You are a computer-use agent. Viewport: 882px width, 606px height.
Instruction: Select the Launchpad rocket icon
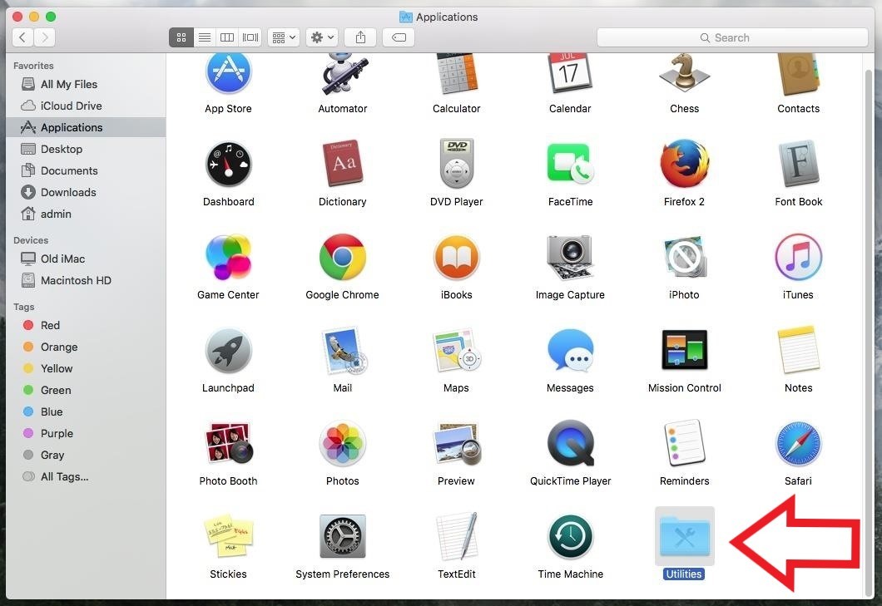[x=228, y=351]
